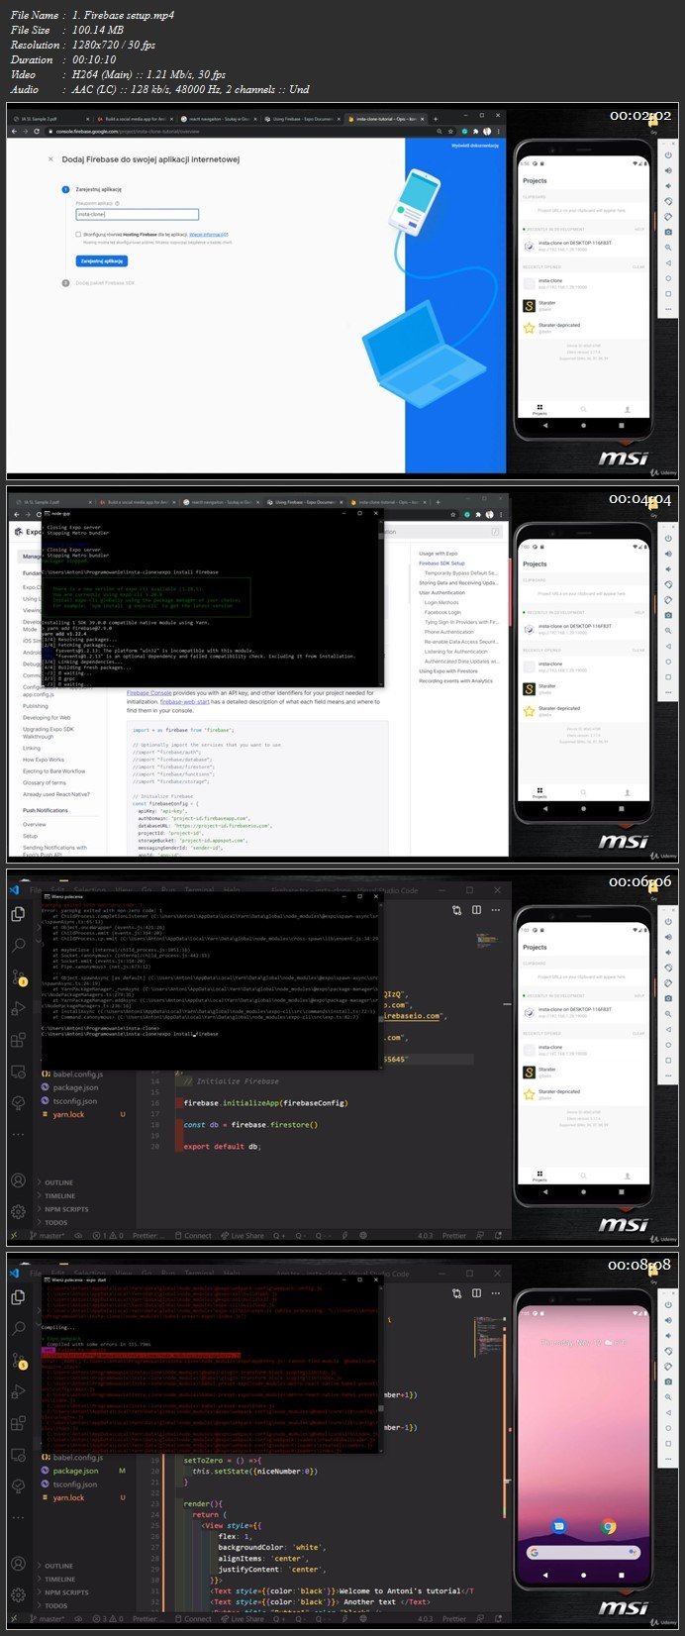Jump to Facebook Login in contents

(x=442, y=612)
